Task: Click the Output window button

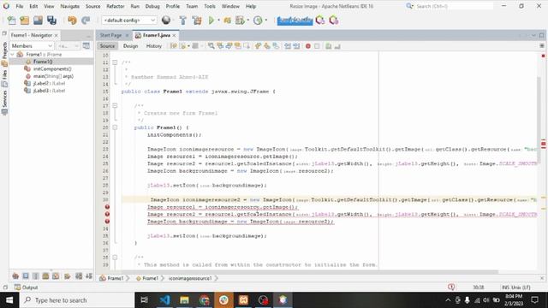Action: click(x=27, y=287)
